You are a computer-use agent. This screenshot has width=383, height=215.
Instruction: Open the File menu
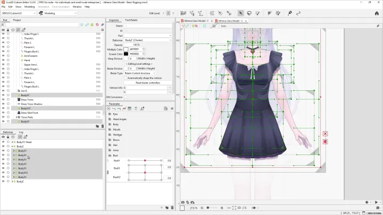3,7
